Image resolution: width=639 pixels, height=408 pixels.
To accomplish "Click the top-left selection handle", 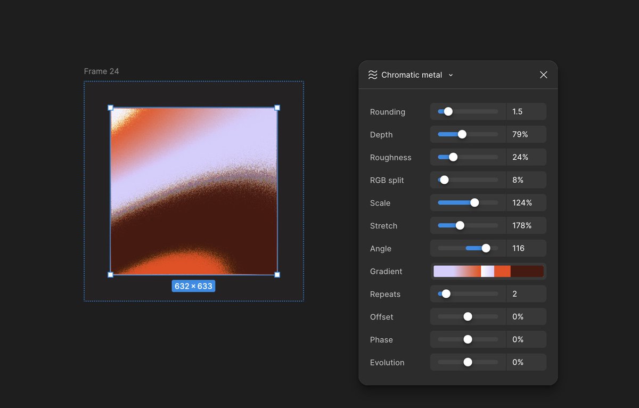I will pos(111,108).
